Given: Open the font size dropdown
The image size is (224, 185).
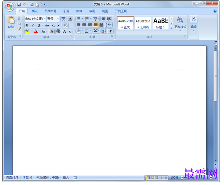Looking at the screenshot, I should [58, 19].
